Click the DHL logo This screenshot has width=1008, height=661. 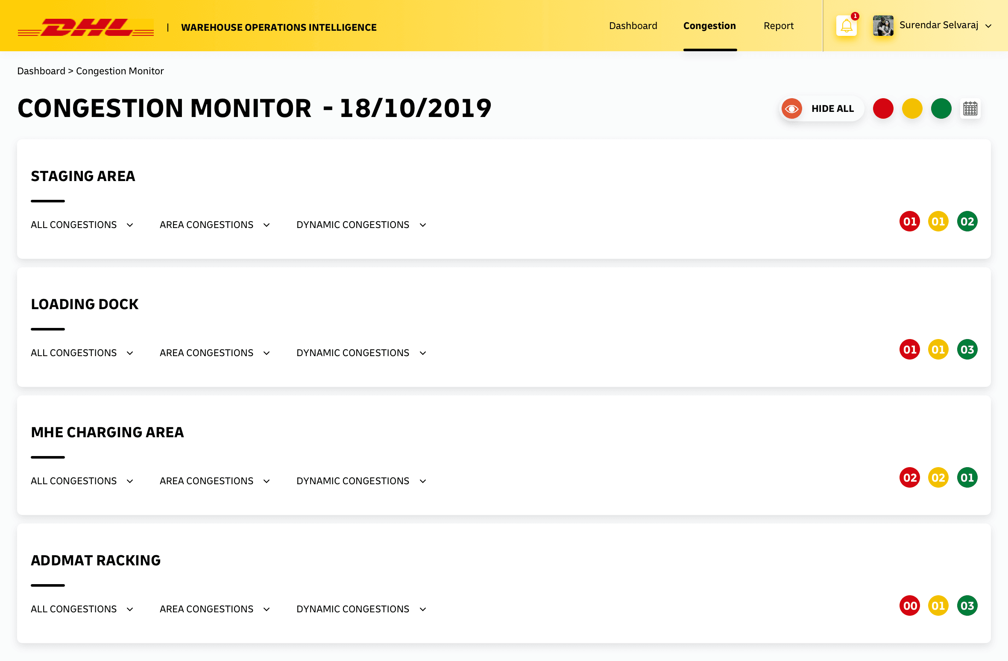coord(85,27)
